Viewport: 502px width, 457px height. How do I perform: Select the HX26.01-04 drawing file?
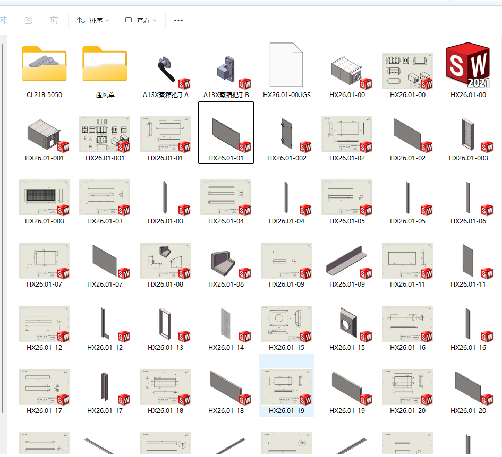[x=226, y=197]
